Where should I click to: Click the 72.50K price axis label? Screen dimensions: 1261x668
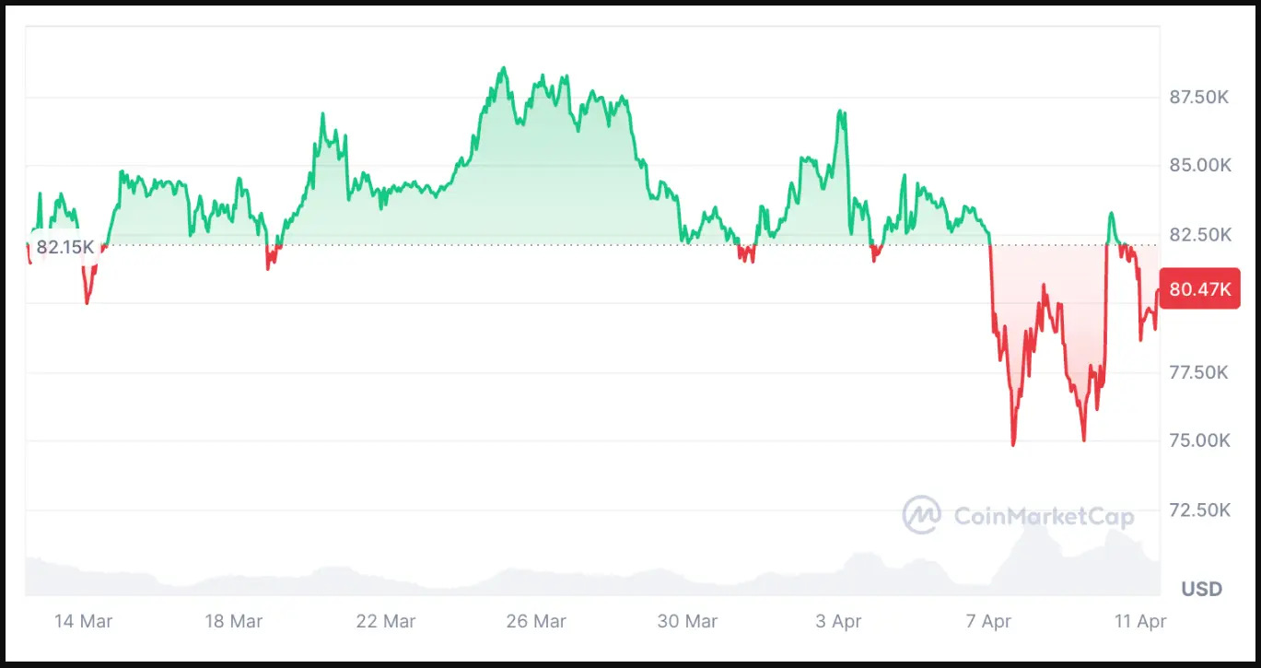[x=1198, y=510]
